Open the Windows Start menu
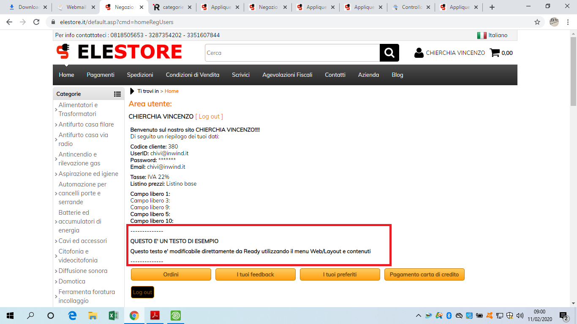The width and height of the screenshot is (577, 324). pos(10,315)
